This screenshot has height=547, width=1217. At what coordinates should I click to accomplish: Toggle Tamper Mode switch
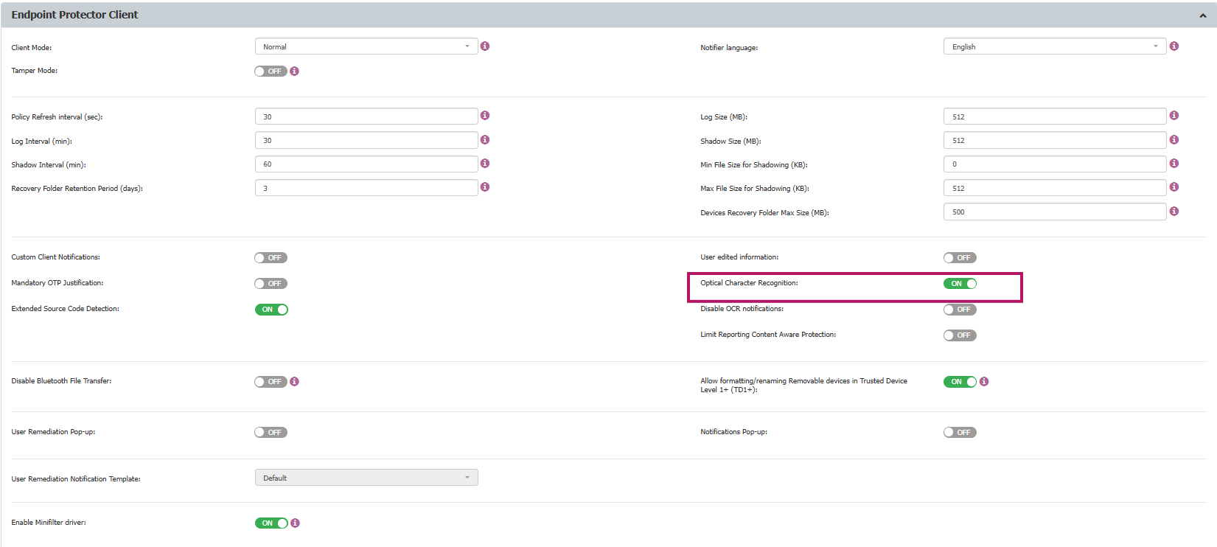coord(271,72)
